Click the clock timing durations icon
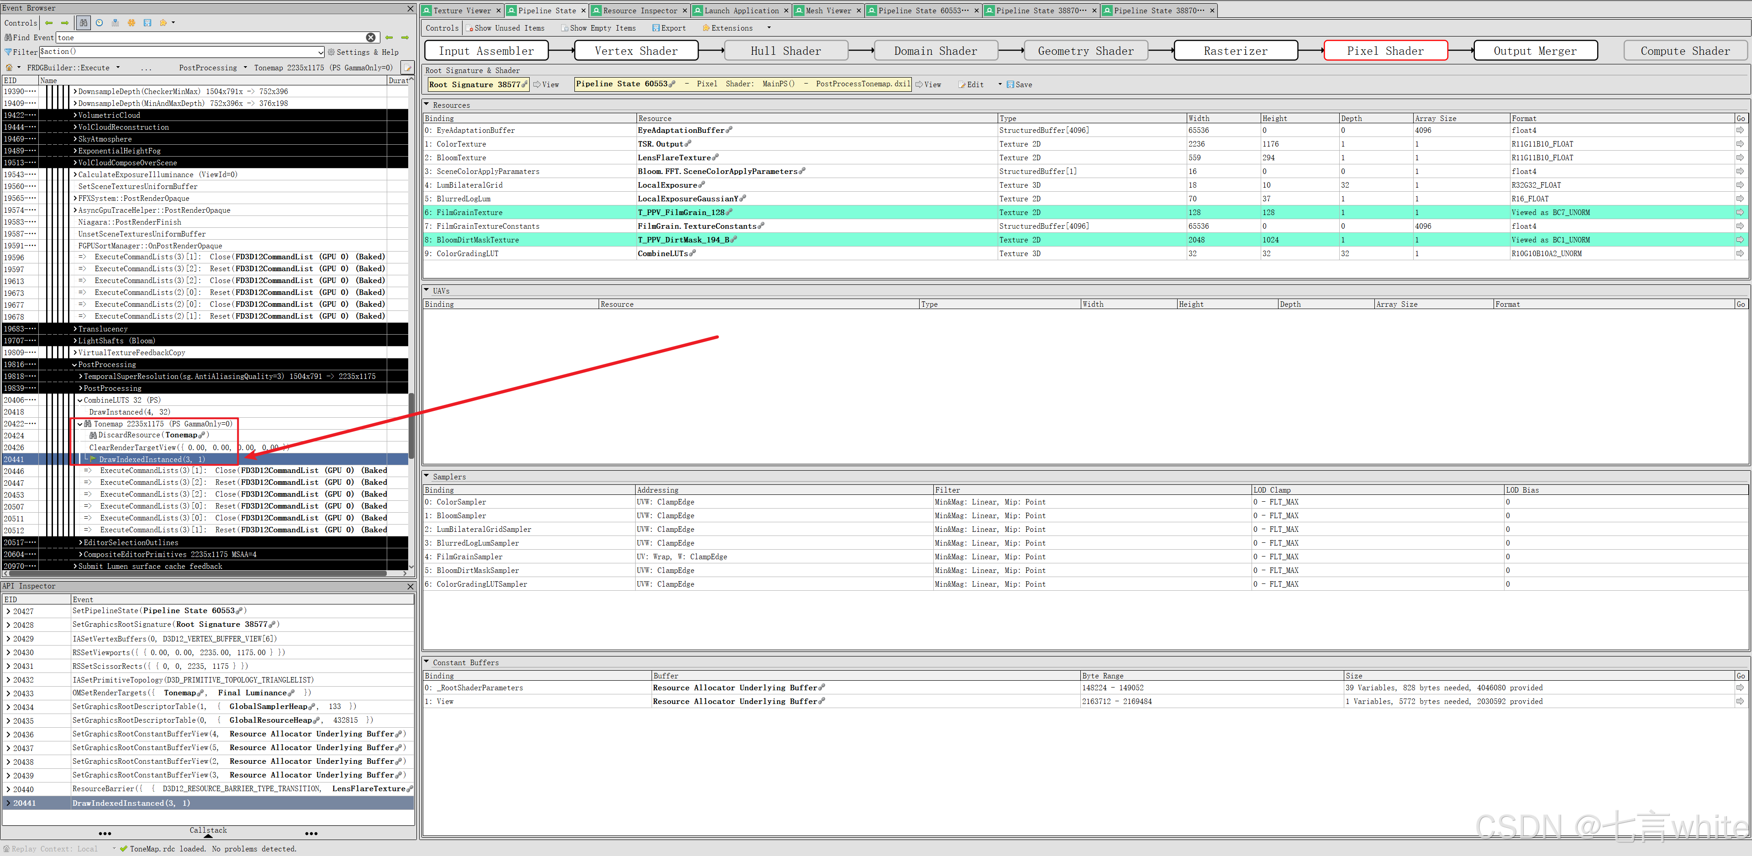The height and width of the screenshot is (856, 1752). point(99,22)
